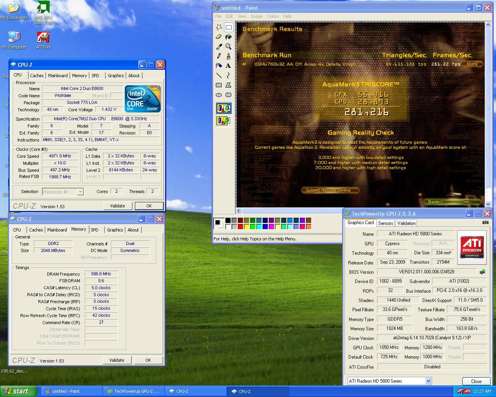Activate the Magnifier tool in Paint
This screenshot has width=496, height=397.
(229, 47)
